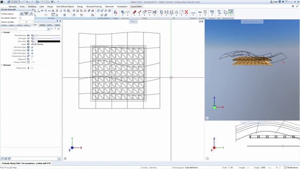Toggle Color from layer checkbox

coord(32,53)
